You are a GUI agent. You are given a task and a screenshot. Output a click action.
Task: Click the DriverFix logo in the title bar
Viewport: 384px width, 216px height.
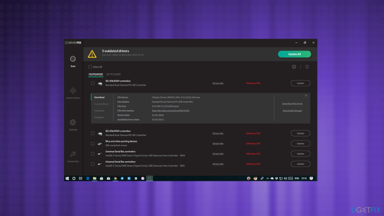[73, 43]
